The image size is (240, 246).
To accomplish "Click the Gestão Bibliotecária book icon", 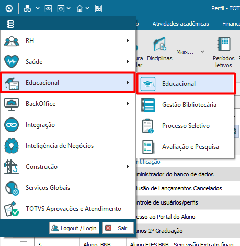I will (x=148, y=105).
